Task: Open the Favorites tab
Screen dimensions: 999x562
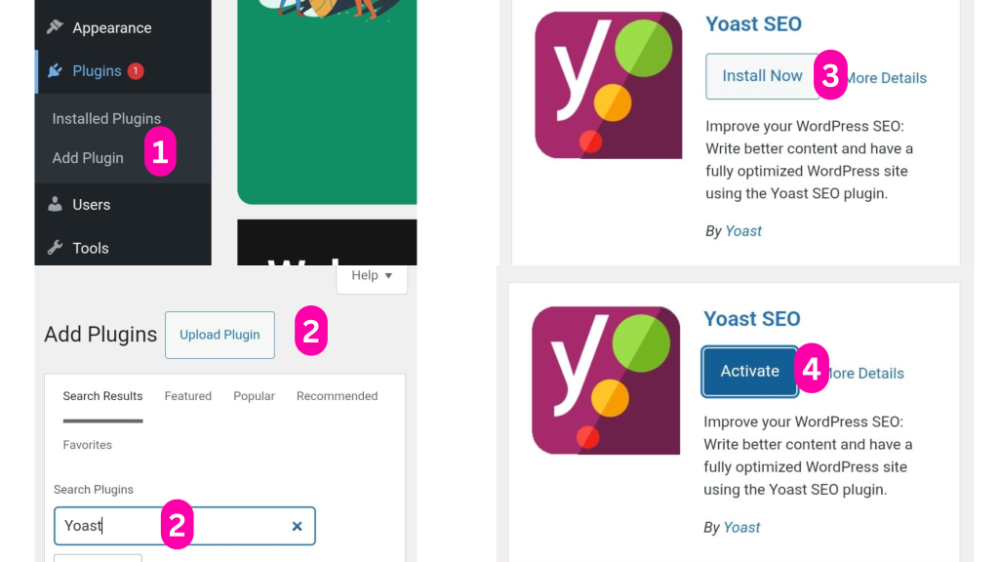Action: [87, 445]
